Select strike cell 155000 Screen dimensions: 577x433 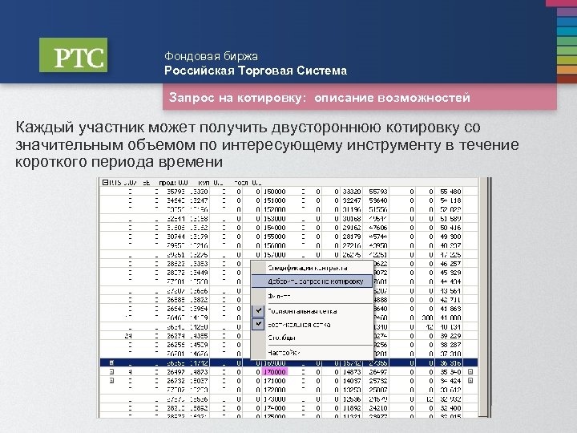tap(275, 237)
